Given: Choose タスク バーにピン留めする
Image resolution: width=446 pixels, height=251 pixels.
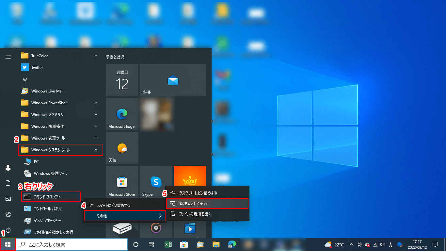Looking at the screenshot, I should coord(207,193).
